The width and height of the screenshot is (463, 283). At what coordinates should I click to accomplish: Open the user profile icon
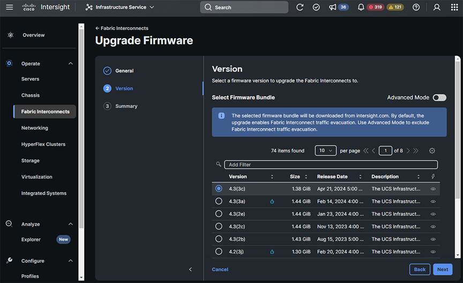[x=437, y=7]
